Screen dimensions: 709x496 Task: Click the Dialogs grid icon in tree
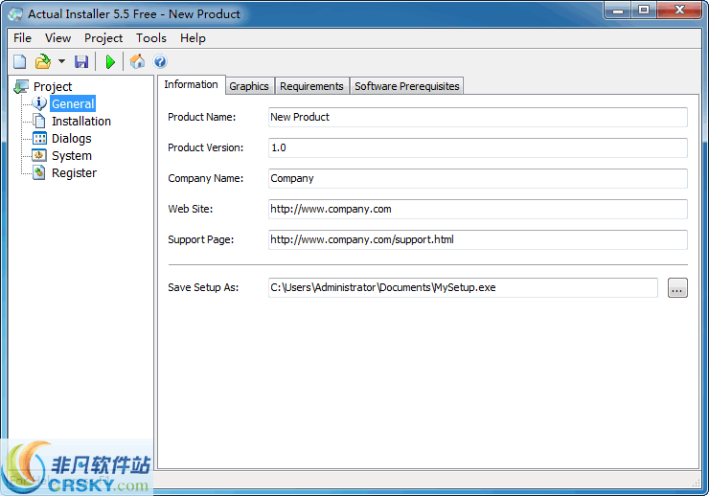tap(39, 138)
